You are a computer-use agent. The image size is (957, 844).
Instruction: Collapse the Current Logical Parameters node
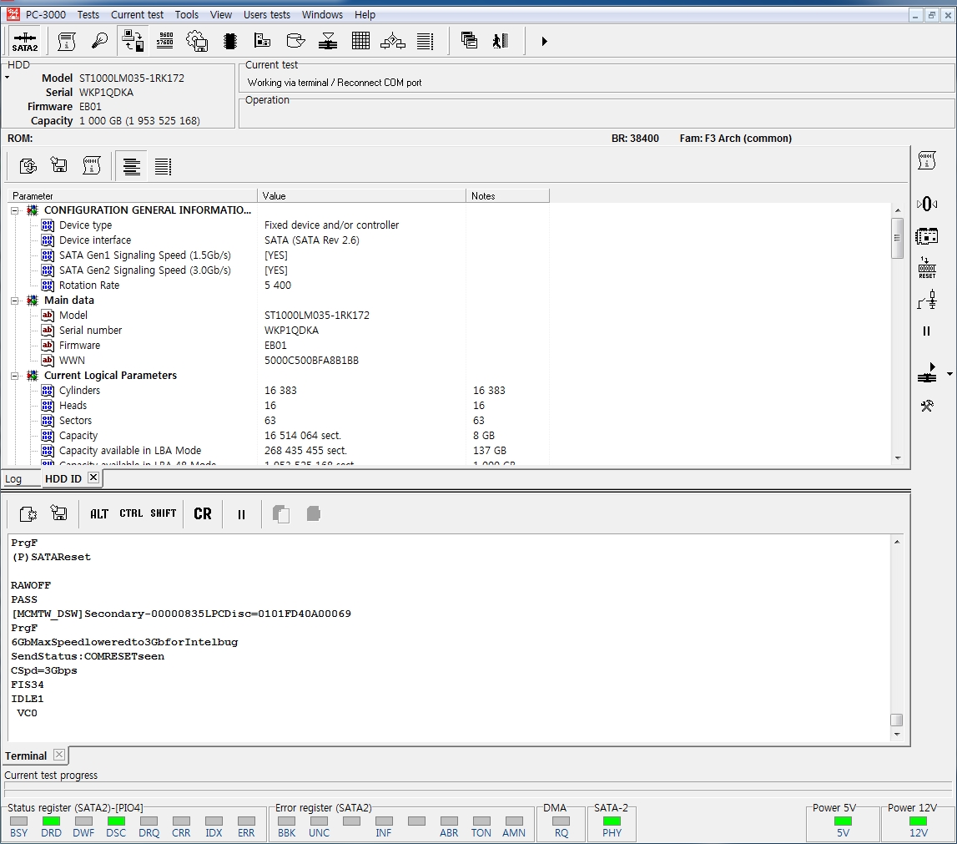point(15,376)
